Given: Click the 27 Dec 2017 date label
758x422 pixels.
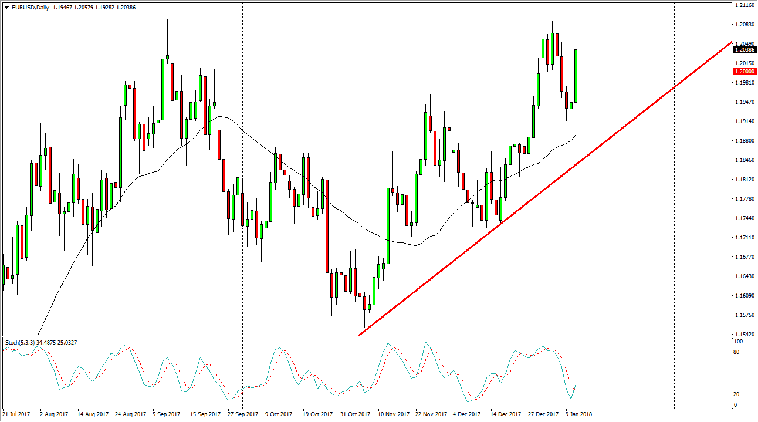Looking at the screenshot, I should (543, 414).
